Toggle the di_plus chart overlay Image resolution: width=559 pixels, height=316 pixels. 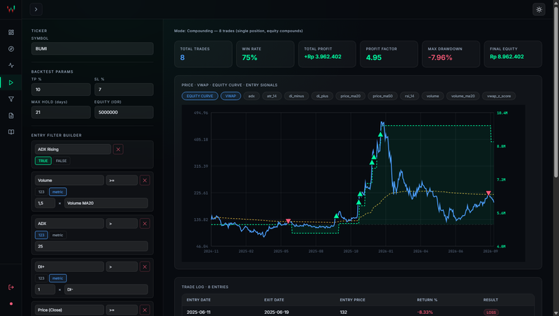(x=322, y=96)
